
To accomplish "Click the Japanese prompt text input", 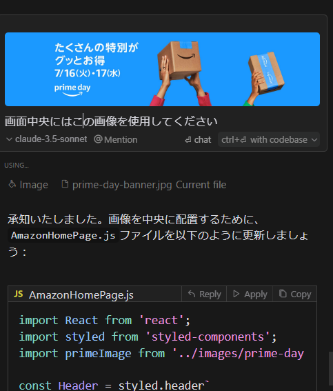I will (x=111, y=121).
